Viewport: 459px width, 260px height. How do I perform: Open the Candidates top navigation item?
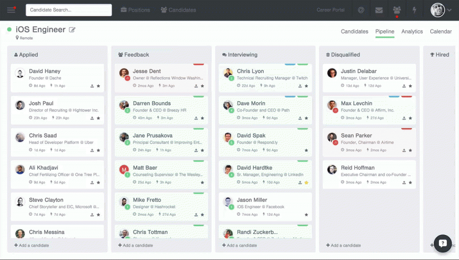pyautogui.click(x=178, y=10)
